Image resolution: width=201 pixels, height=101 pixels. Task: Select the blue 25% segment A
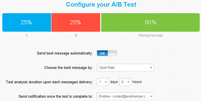27,22
